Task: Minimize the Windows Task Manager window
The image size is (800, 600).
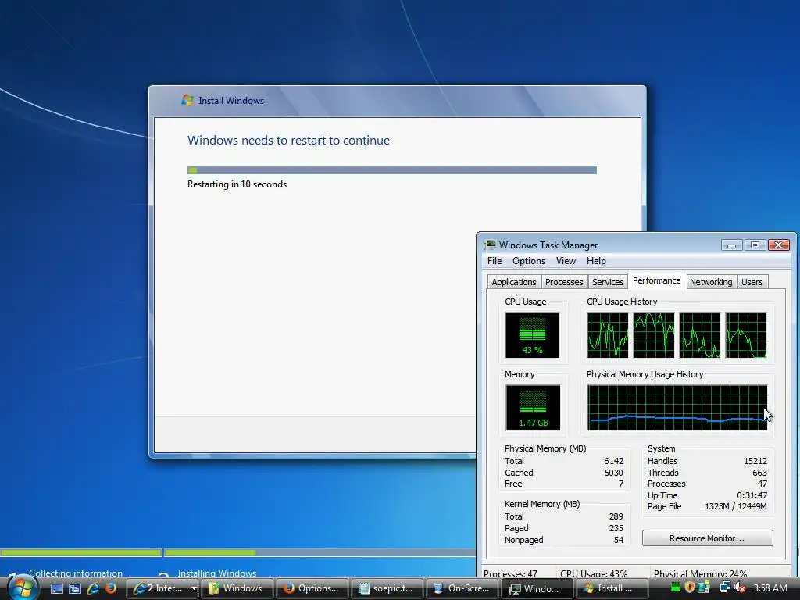Action: (x=731, y=245)
